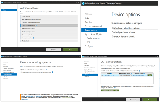Viewport: 160px width, 102px height.
Task: Open help icon beside Windows 10 devices option
Action: click(x=47, y=70)
